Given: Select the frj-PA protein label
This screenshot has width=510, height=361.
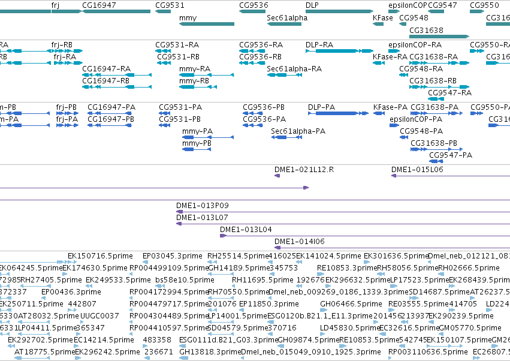Looking at the screenshot, I should (x=67, y=119).
